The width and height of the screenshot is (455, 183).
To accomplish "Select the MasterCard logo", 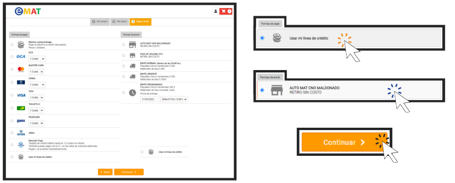I will (21, 69).
